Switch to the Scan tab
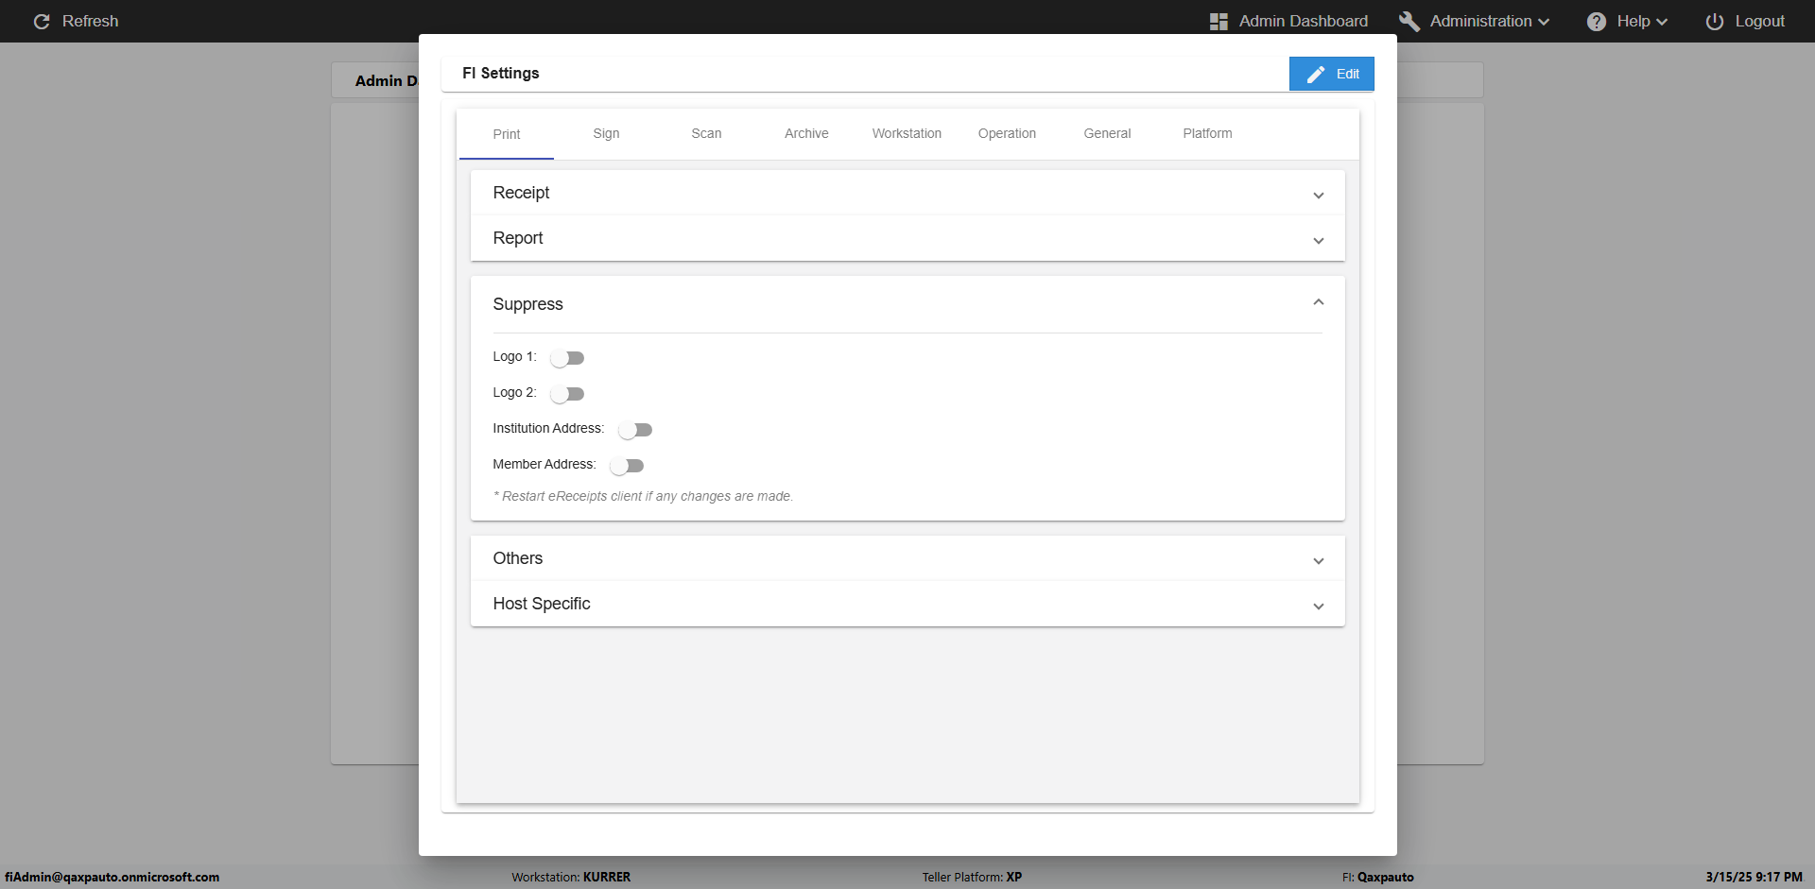Viewport: 1815px width, 889px height. [x=706, y=133]
